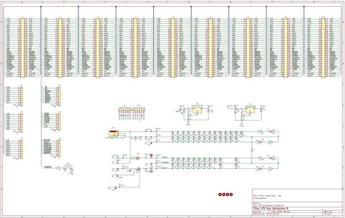Click the coin cell battery holder J15
This screenshot has width=345, height=218.
113,133
